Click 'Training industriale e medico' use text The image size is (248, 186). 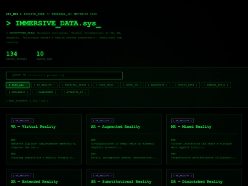[x=43, y=158]
